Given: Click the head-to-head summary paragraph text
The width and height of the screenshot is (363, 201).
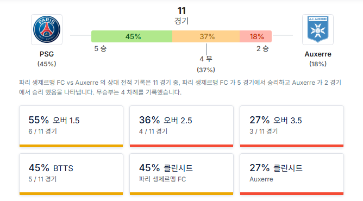Looking at the screenshot, I should [x=180, y=87].
